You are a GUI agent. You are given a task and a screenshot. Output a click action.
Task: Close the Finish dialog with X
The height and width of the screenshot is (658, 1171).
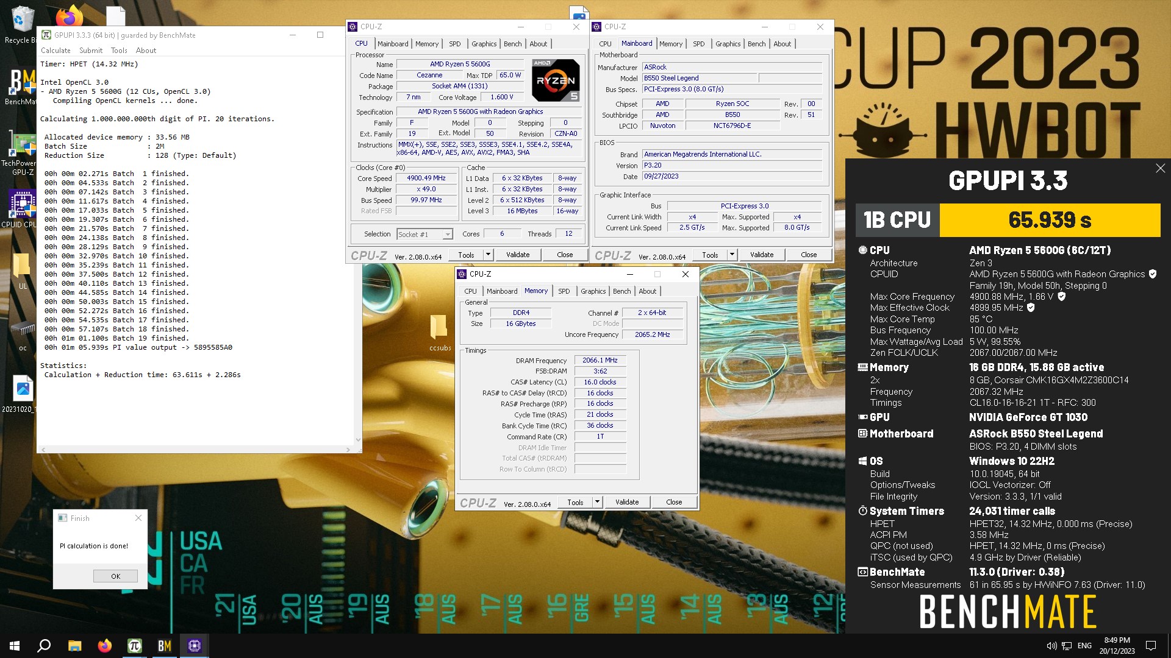(x=138, y=518)
